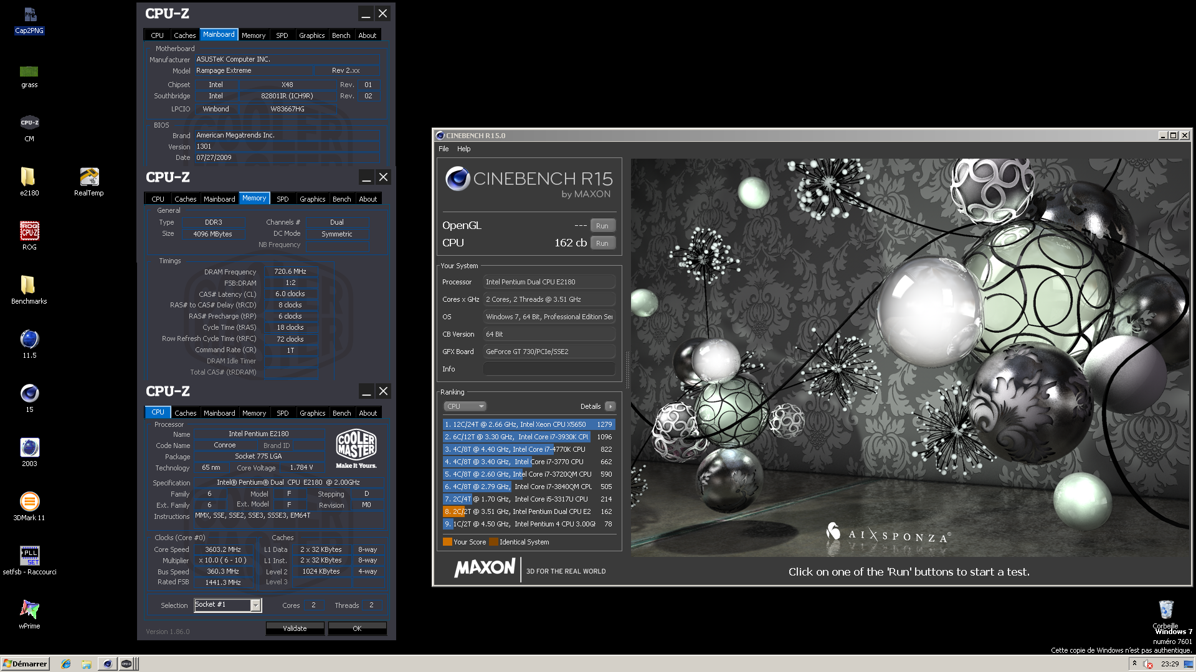This screenshot has height=672, width=1196.
Task: Open About tab in bottom CPU-Z window
Action: pos(368,413)
